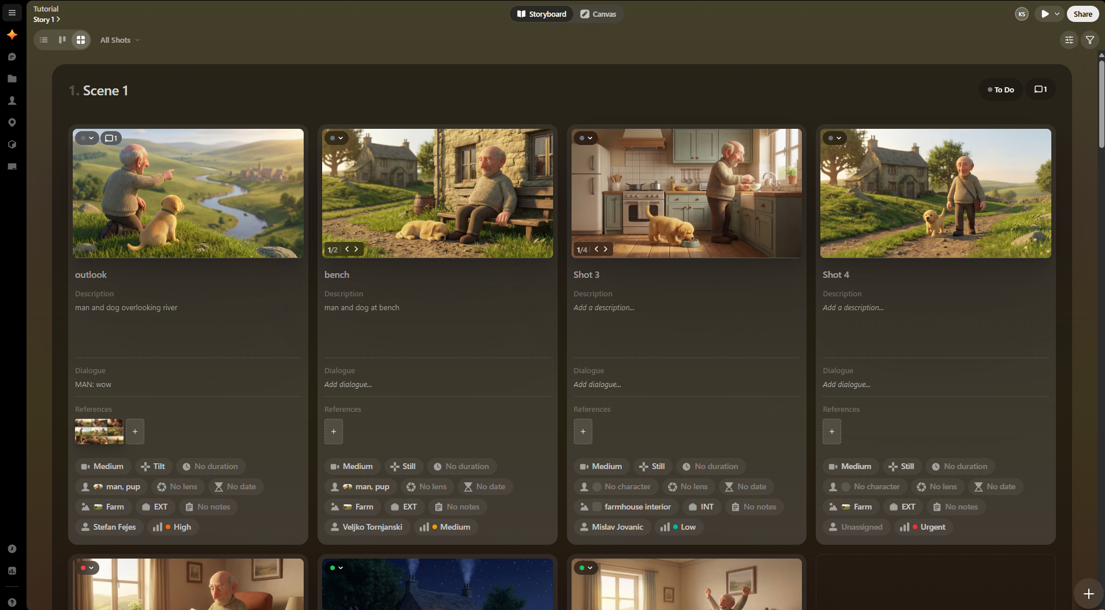Select the location pin icon in the sidebar
1105x610 pixels.
point(12,122)
